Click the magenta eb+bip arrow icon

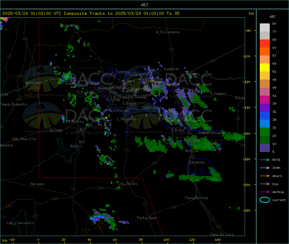(x=265, y=192)
